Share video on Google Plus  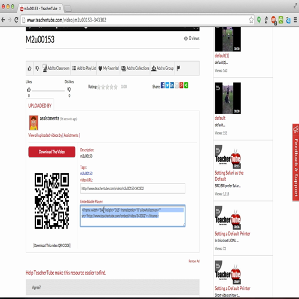(x=181, y=86)
